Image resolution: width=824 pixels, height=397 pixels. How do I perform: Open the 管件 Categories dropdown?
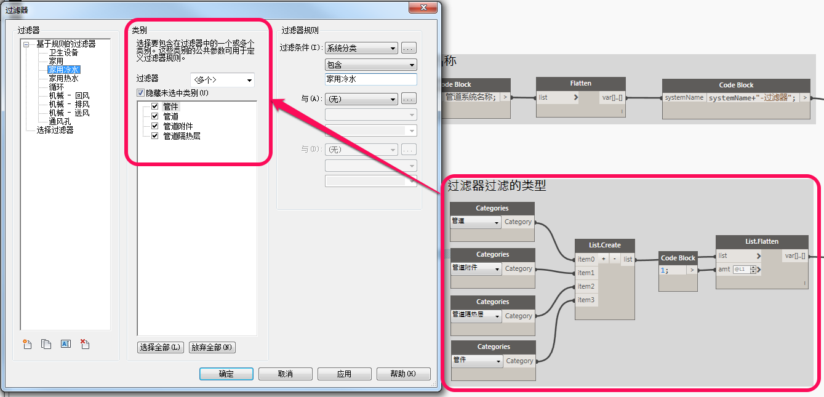[477, 360]
